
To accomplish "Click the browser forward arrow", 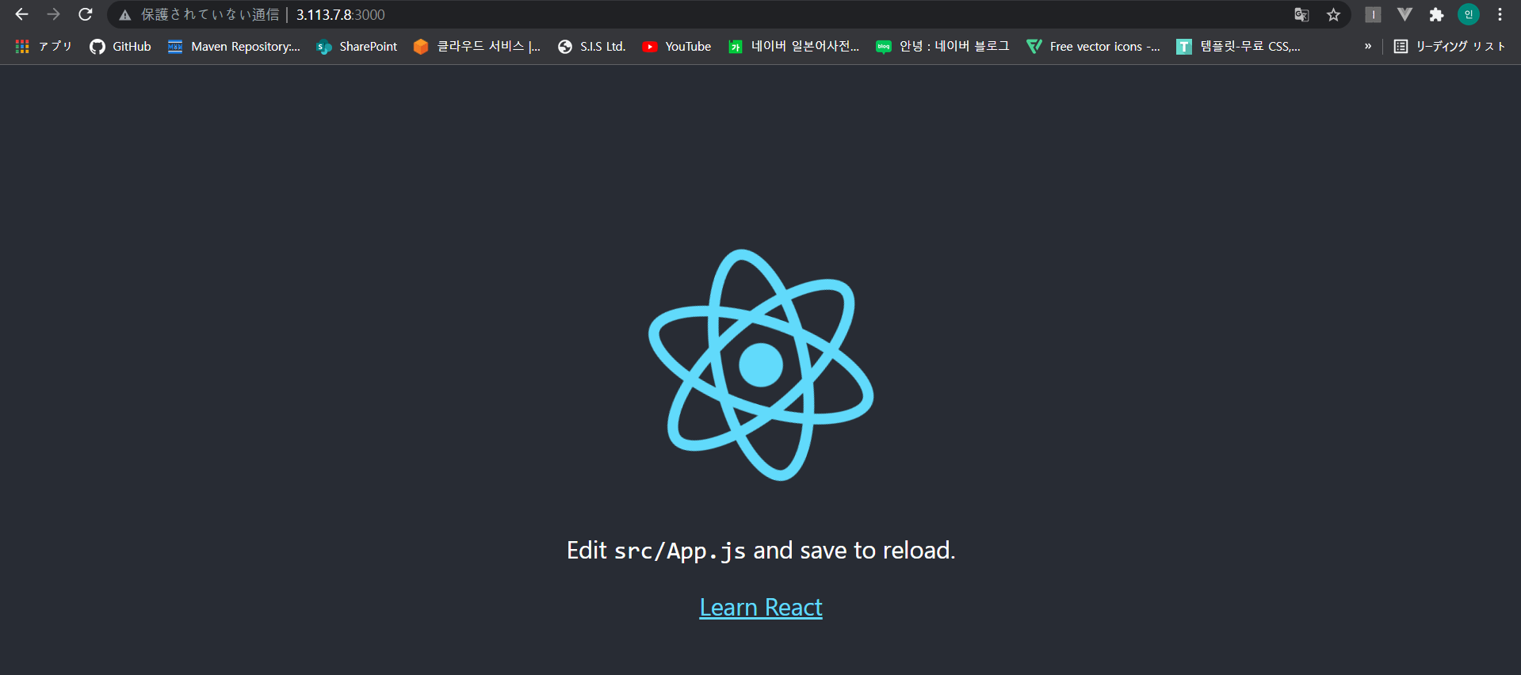I will point(53,14).
